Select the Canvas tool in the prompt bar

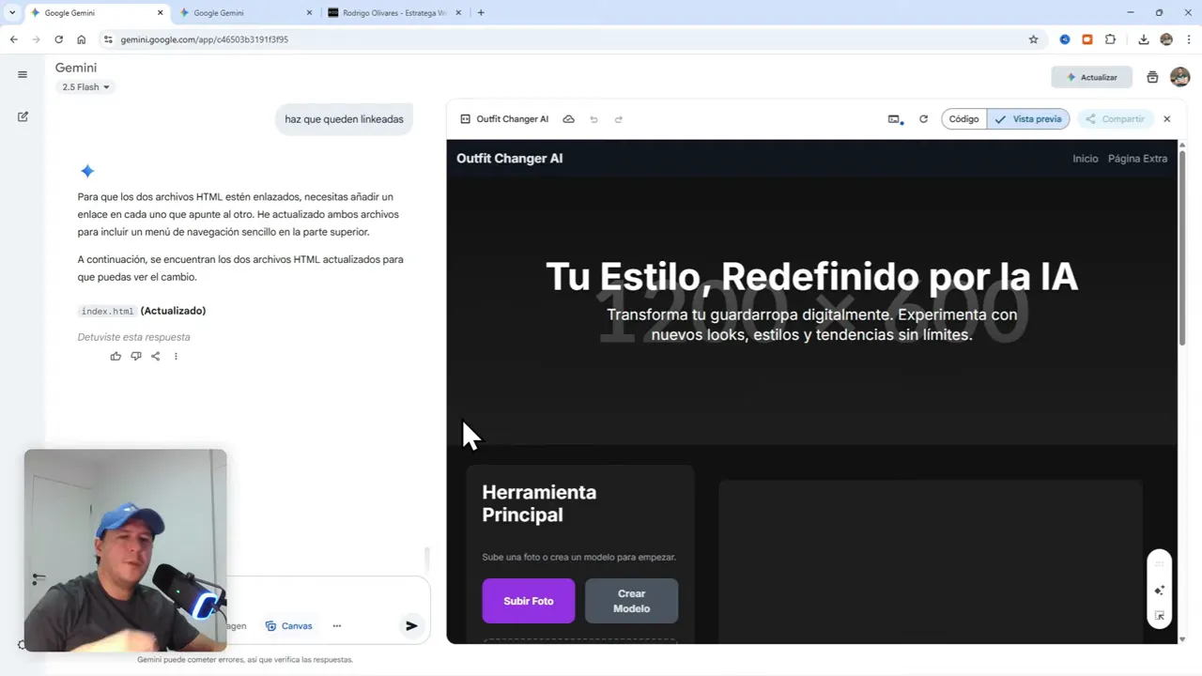[x=288, y=625]
